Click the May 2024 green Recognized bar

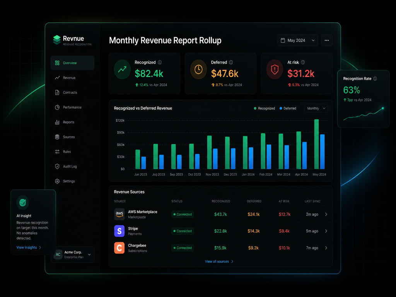coord(316,144)
